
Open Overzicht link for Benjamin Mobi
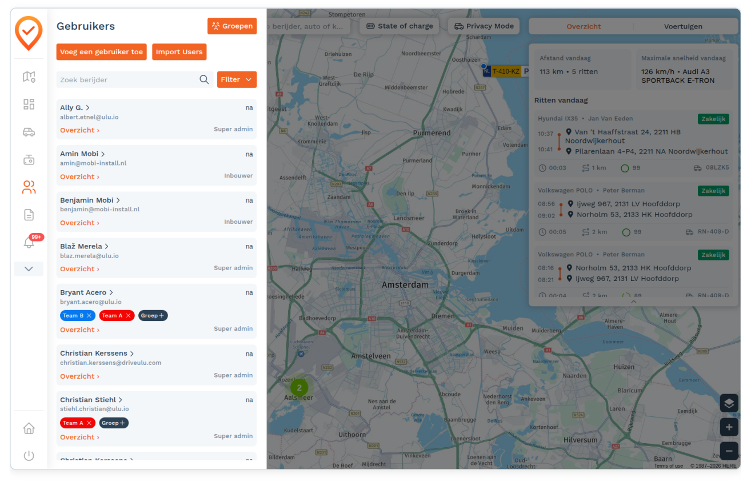click(x=79, y=223)
